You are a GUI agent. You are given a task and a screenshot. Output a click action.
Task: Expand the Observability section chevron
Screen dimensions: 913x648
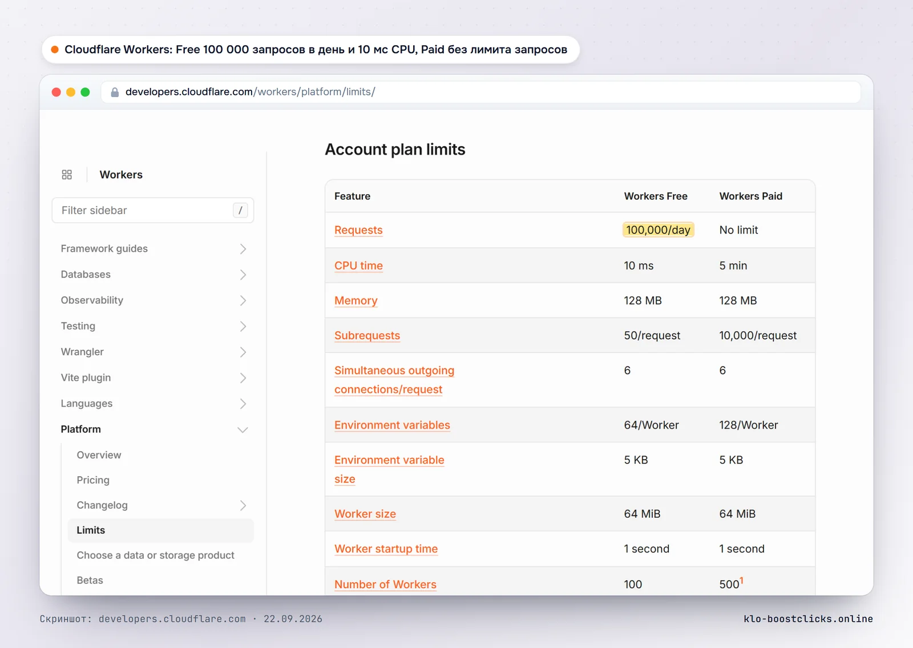coord(243,300)
